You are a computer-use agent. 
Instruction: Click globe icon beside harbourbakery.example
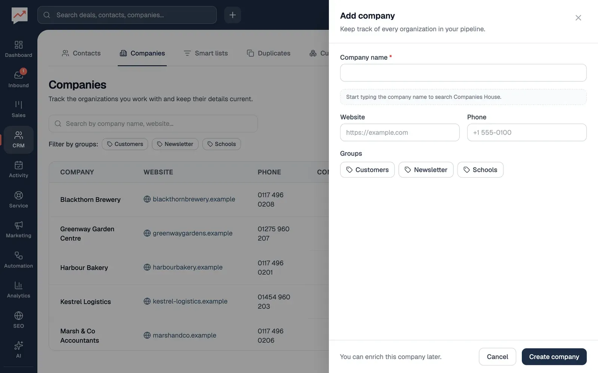147,267
